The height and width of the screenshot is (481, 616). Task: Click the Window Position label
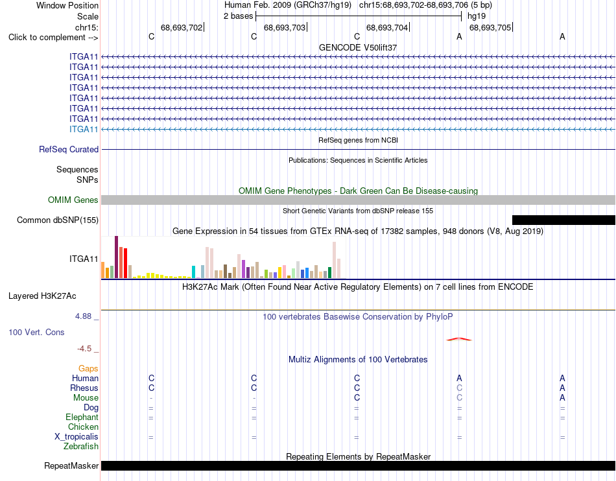click(x=67, y=5)
